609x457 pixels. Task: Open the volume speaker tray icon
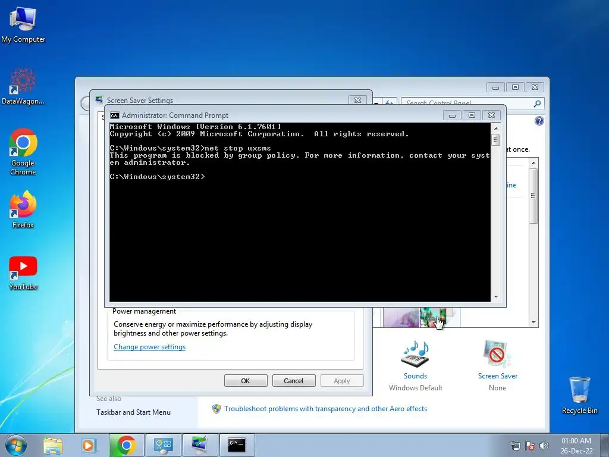pos(544,446)
